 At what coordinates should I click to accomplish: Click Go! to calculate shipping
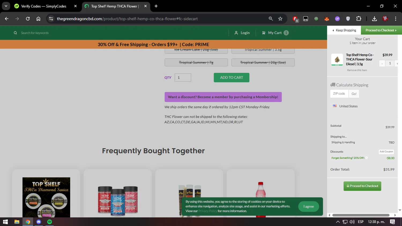click(354, 94)
